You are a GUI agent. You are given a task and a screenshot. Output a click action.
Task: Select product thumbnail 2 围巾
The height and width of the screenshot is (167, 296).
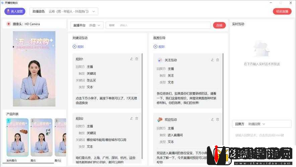pyautogui.click(x=42, y=137)
